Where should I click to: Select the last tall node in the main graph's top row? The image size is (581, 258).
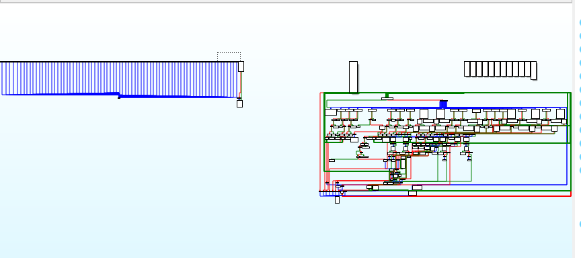click(561, 114)
